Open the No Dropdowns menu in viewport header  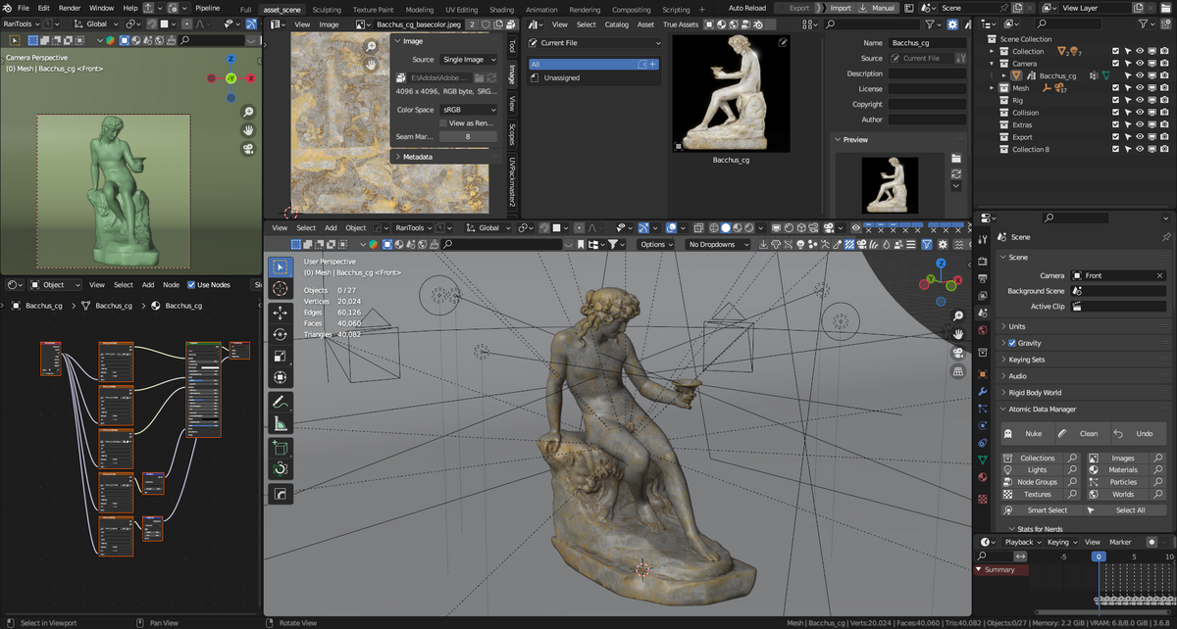pos(719,244)
